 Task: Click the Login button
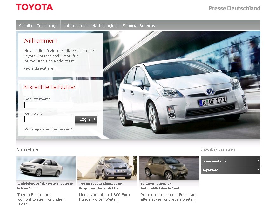(x=86, y=119)
